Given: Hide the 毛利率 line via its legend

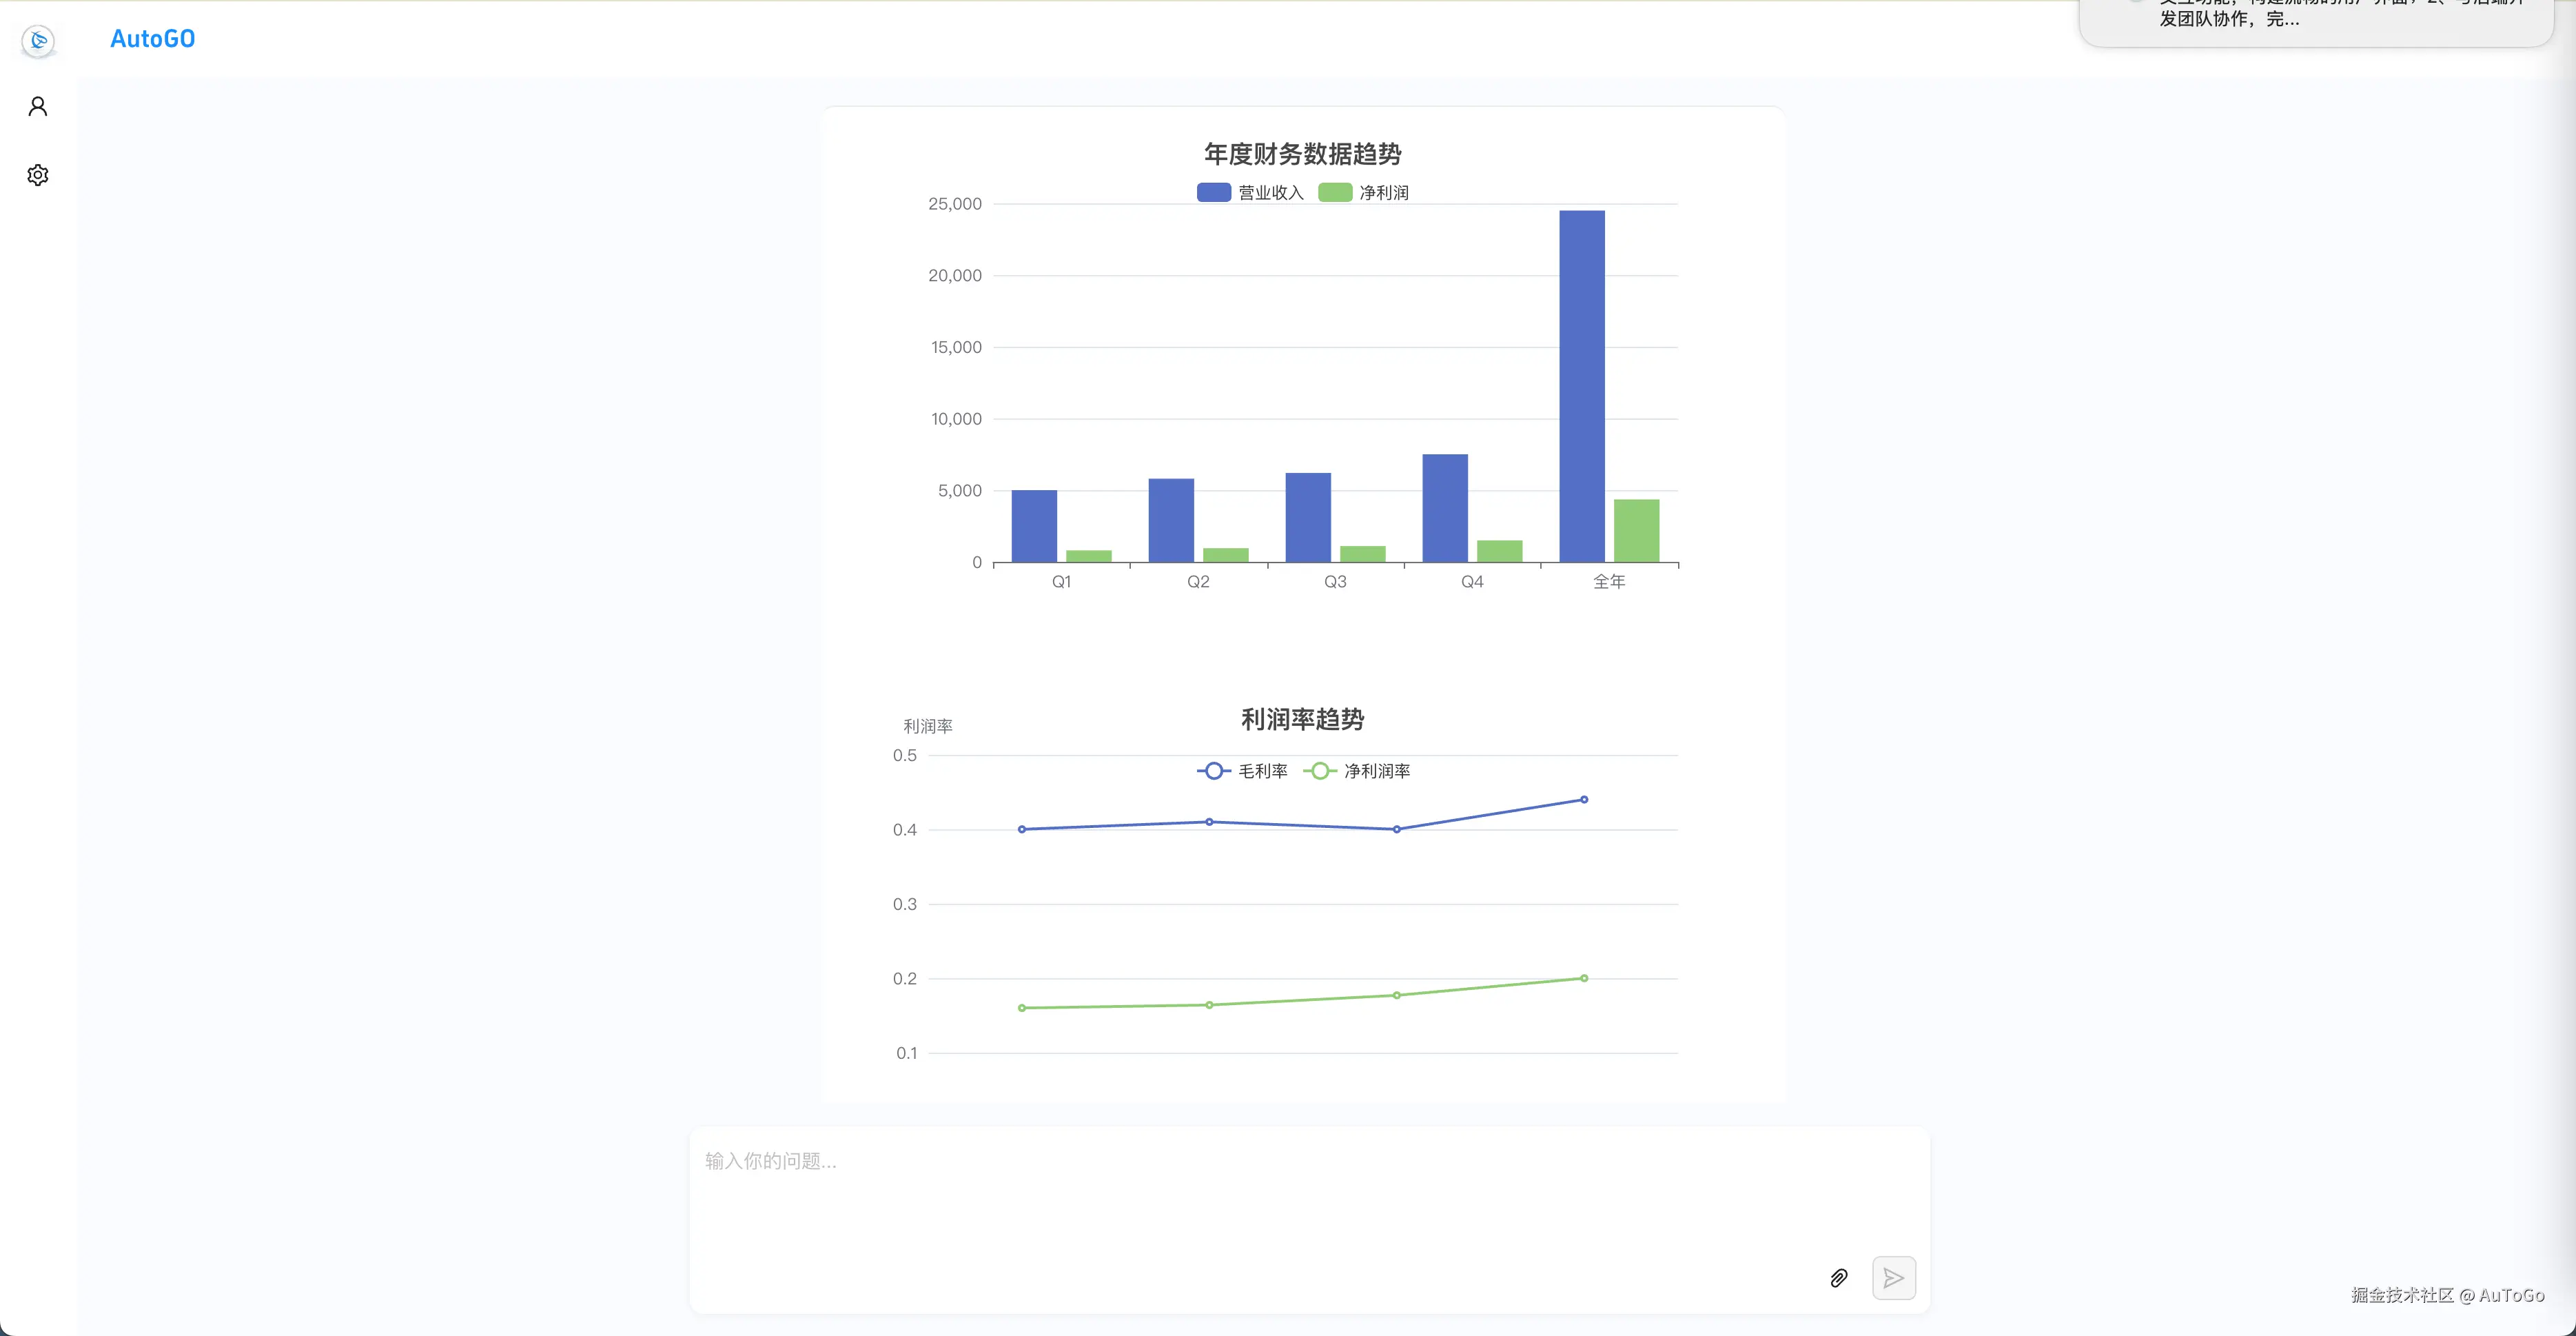Looking at the screenshot, I should click(1262, 770).
